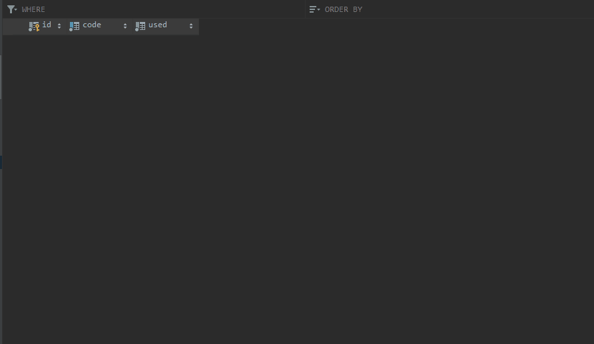Image resolution: width=594 pixels, height=344 pixels.
Task: Toggle the used column sort arrows
Action: click(x=191, y=26)
